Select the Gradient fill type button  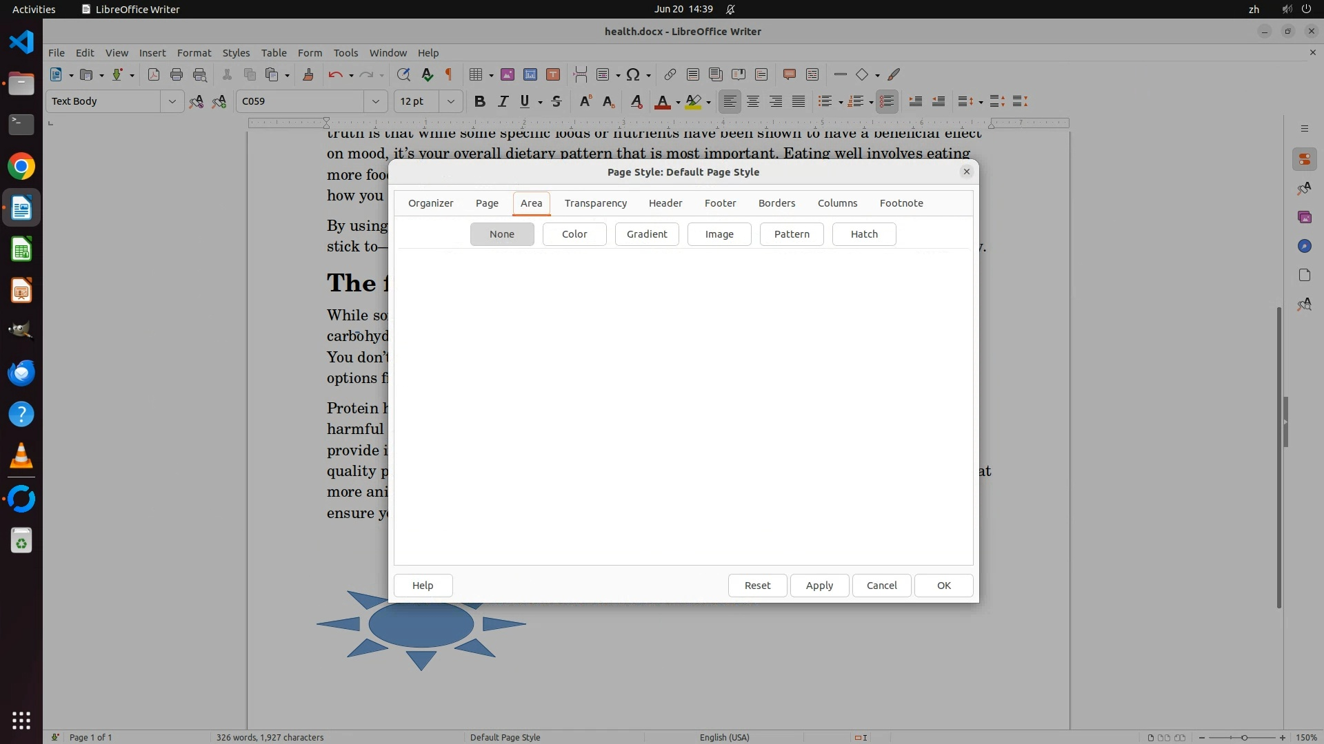[646, 234]
